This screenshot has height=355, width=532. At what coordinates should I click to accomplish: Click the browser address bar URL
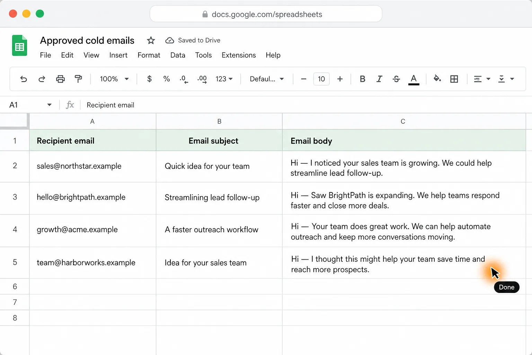click(x=267, y=14)
